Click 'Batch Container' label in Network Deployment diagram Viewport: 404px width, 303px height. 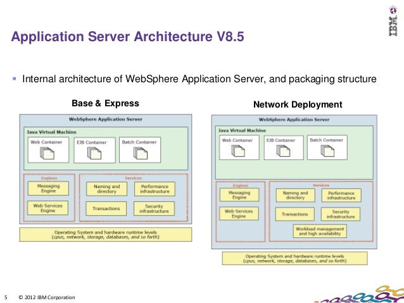(327, 140)
